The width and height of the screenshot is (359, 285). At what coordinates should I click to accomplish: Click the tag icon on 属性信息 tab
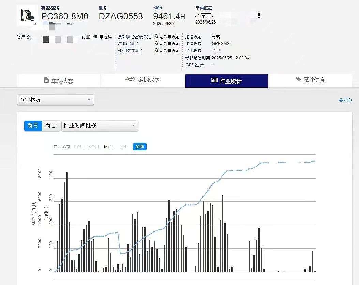tap(298, 79)
